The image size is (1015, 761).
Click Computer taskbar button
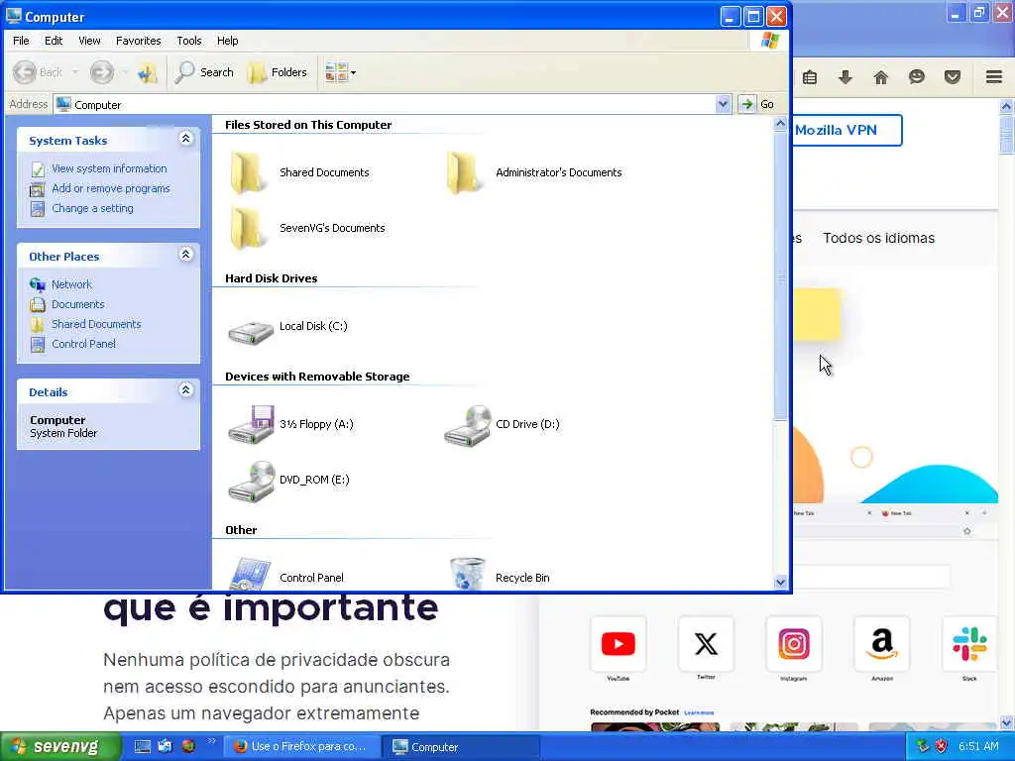461,747
